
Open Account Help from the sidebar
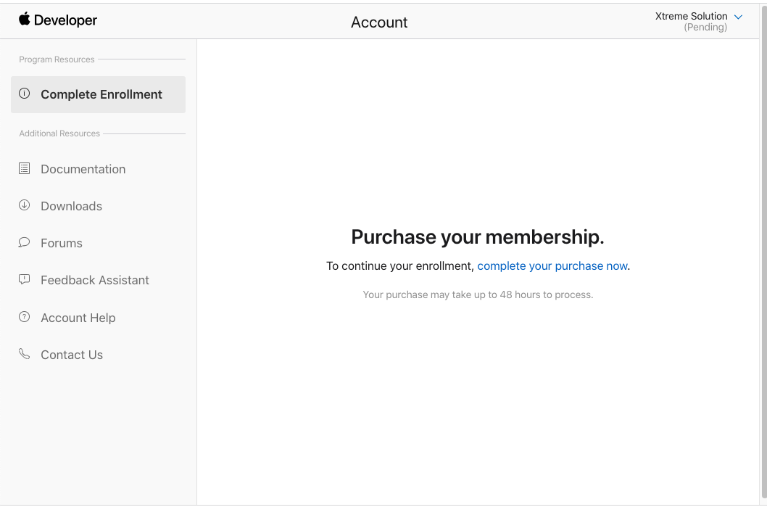78,317
